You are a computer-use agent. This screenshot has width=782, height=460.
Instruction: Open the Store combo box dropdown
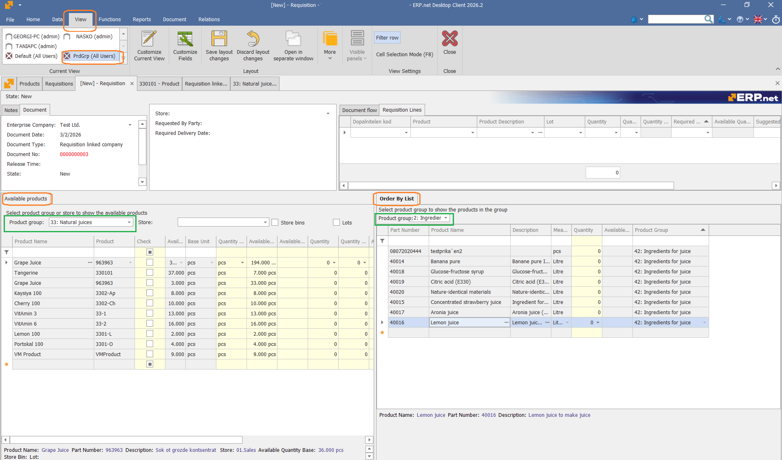pyautogui.click(x=265, y=222)
